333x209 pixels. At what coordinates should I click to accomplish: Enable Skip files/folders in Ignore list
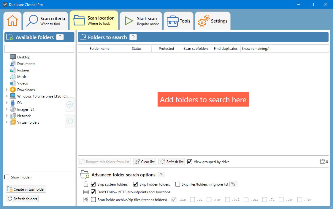(x=177, y=184)
